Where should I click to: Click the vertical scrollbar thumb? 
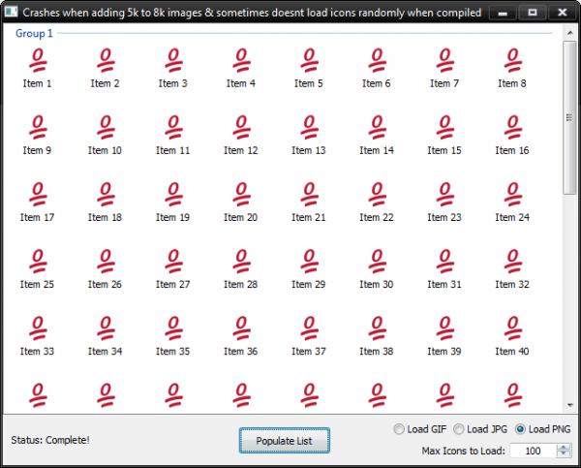pos(570,117)
